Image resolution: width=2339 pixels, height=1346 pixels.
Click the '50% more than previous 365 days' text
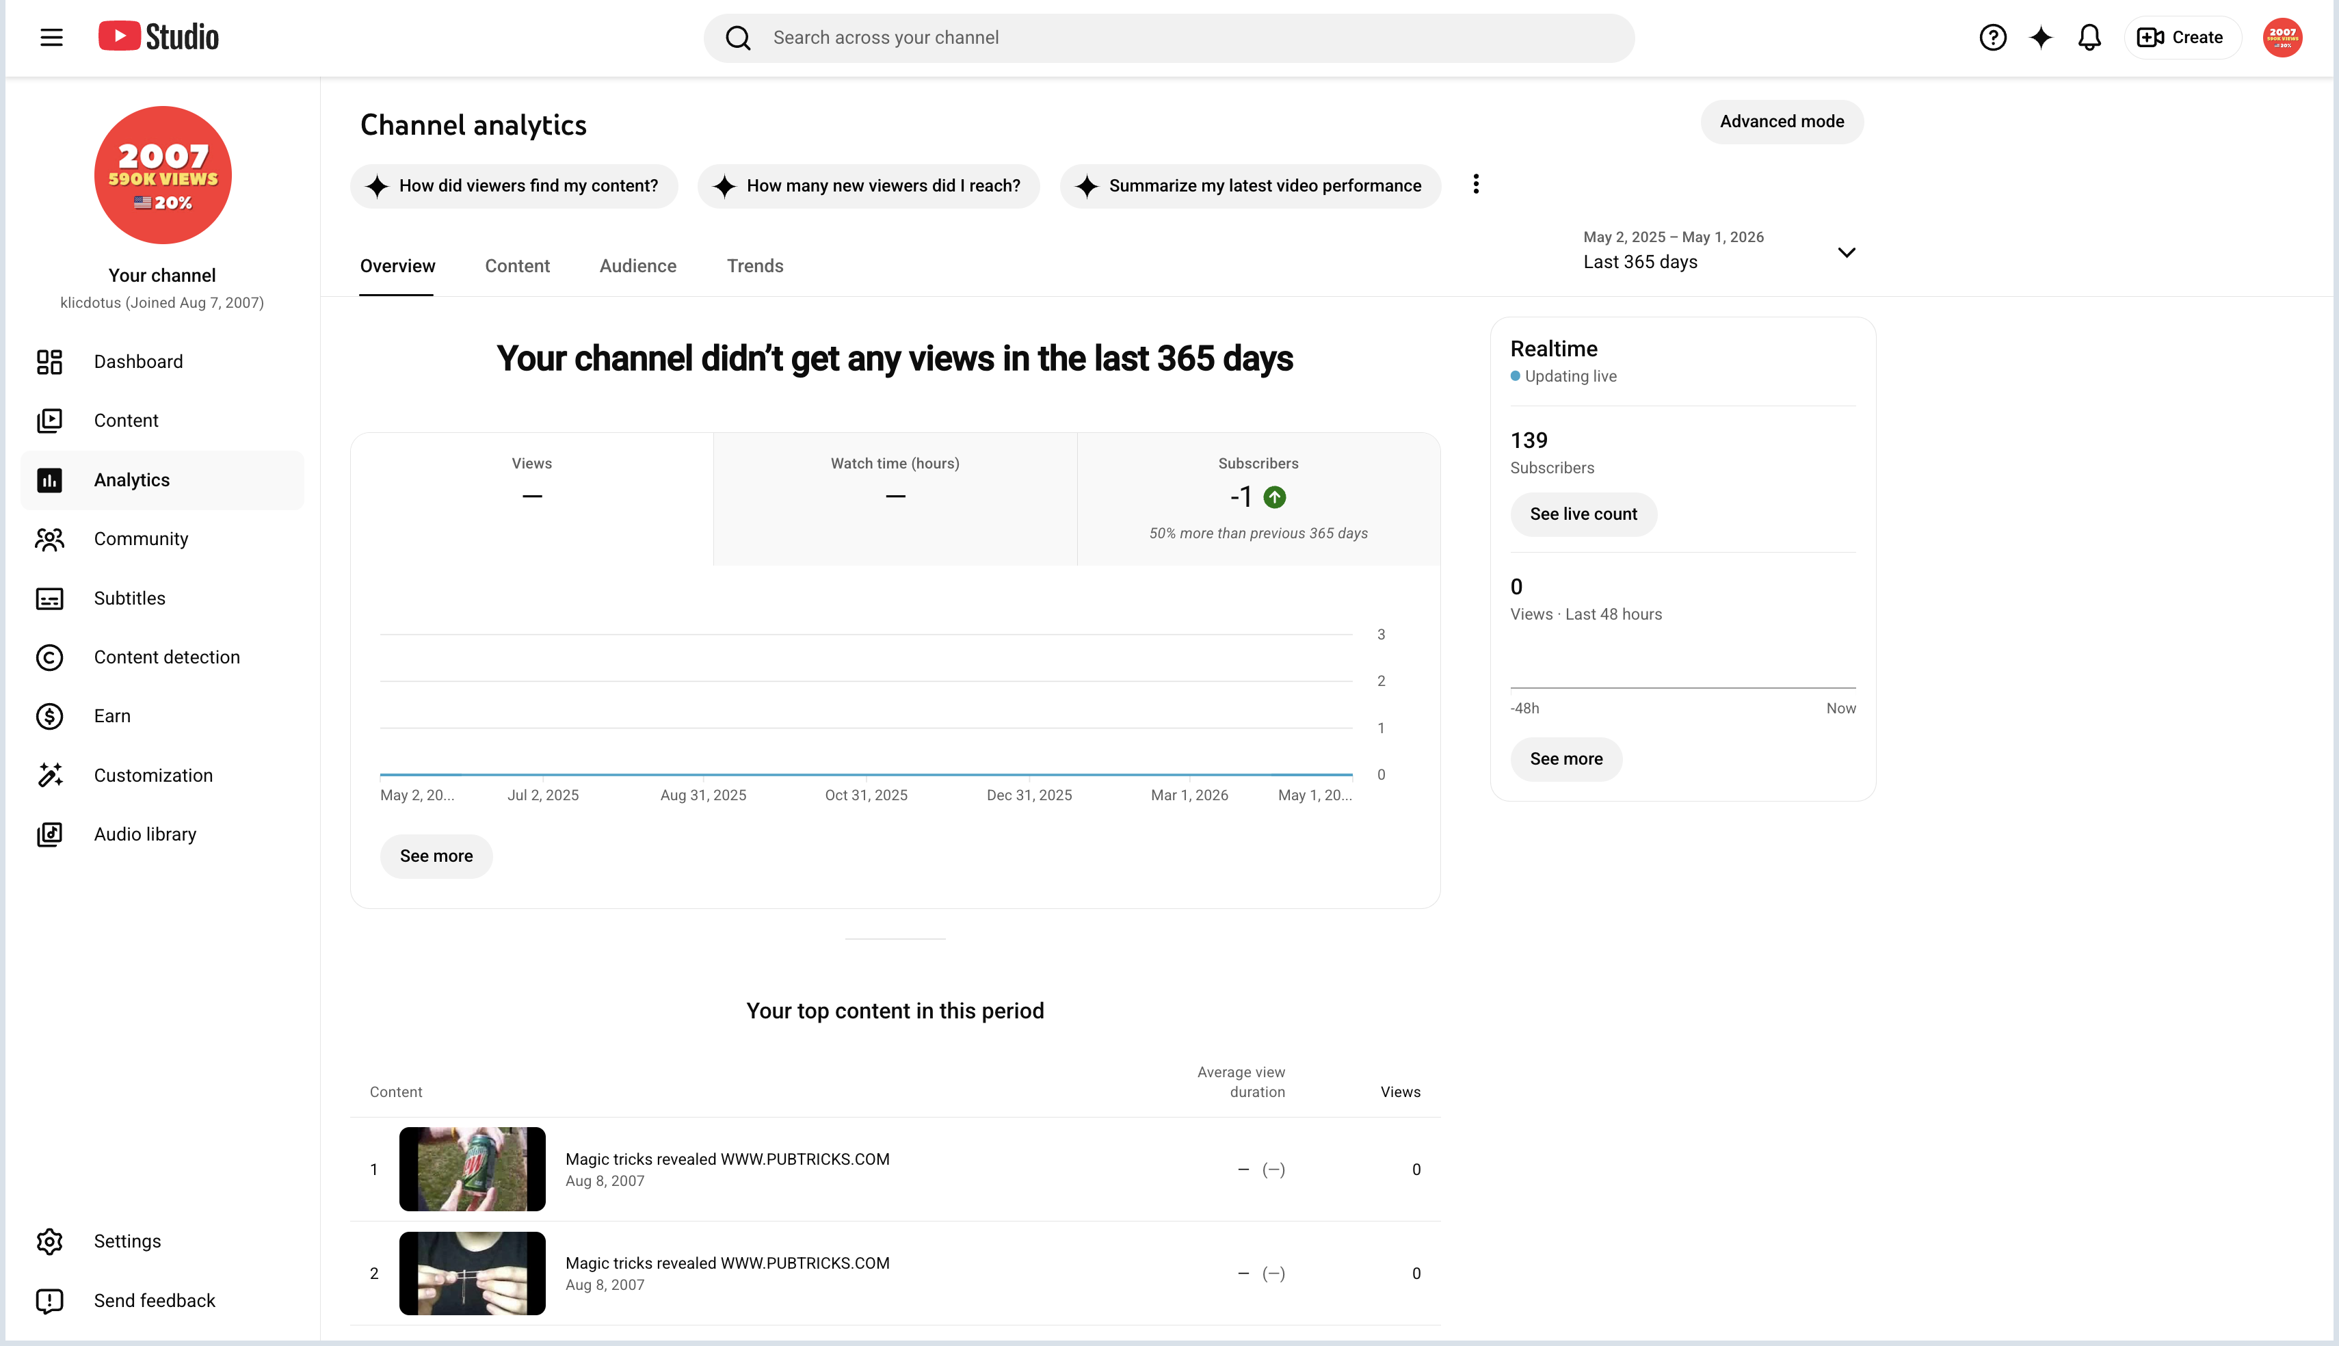[1258, 533]
